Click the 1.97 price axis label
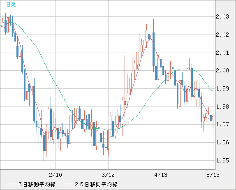Image resolution: width=236 pixels, height=190 pixels. click(222, 124)
